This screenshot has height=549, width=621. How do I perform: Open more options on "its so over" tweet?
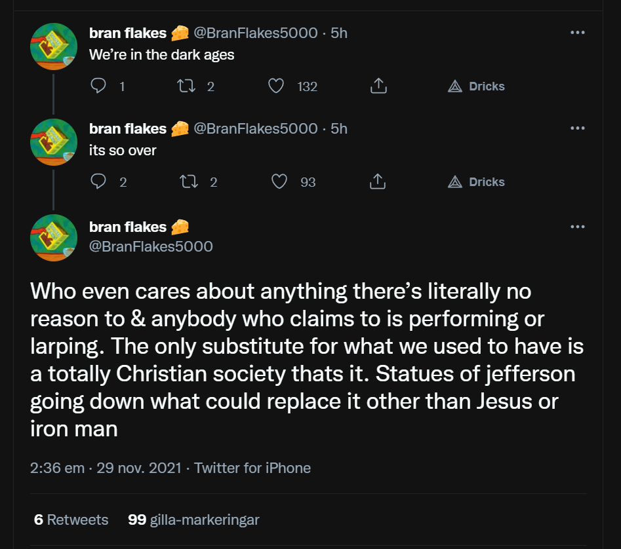[x=577, y=128]
